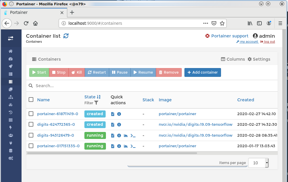This screenshot has width=288, height=182.
Task: Click Add container button
Action: (x=203, y=72)
